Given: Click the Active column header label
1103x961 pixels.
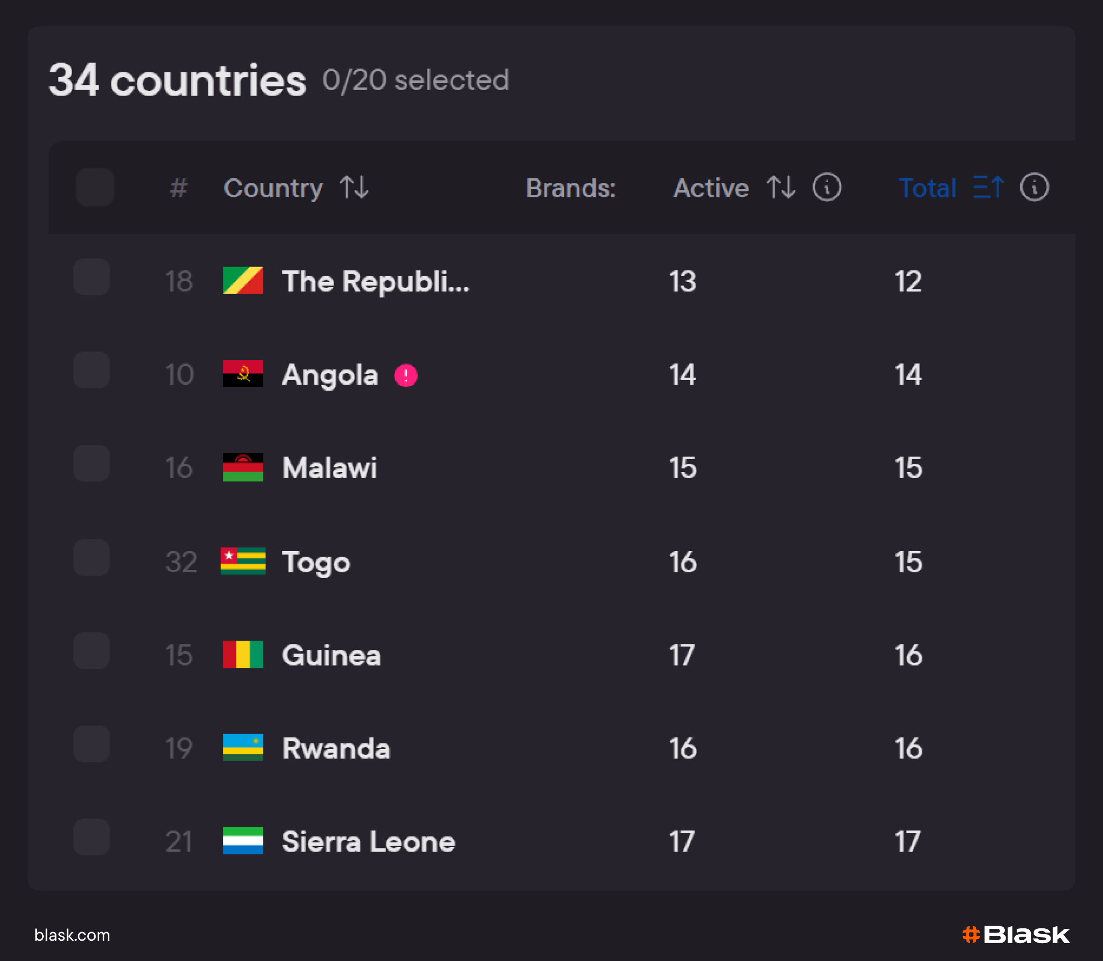Looking at the screenshot, I should tap(711, 188).
